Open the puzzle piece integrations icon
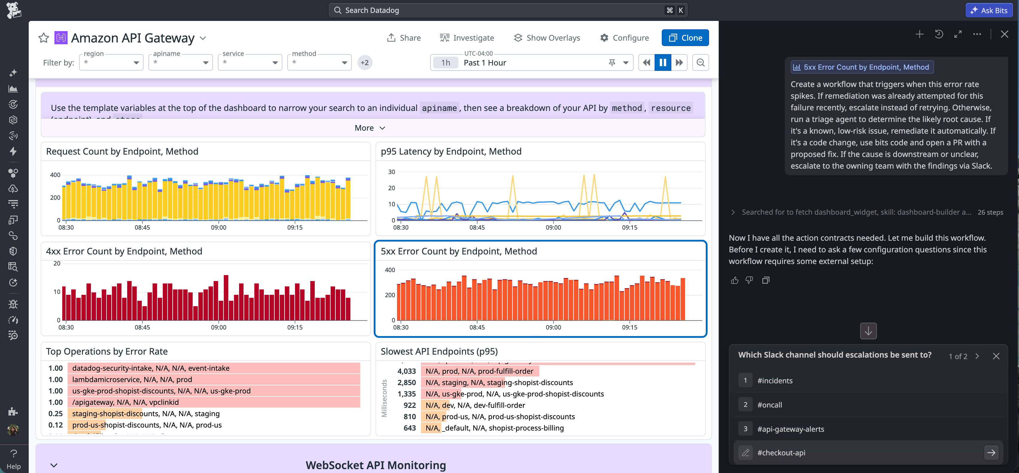The image size is (1019, 473). pos(13,412)
